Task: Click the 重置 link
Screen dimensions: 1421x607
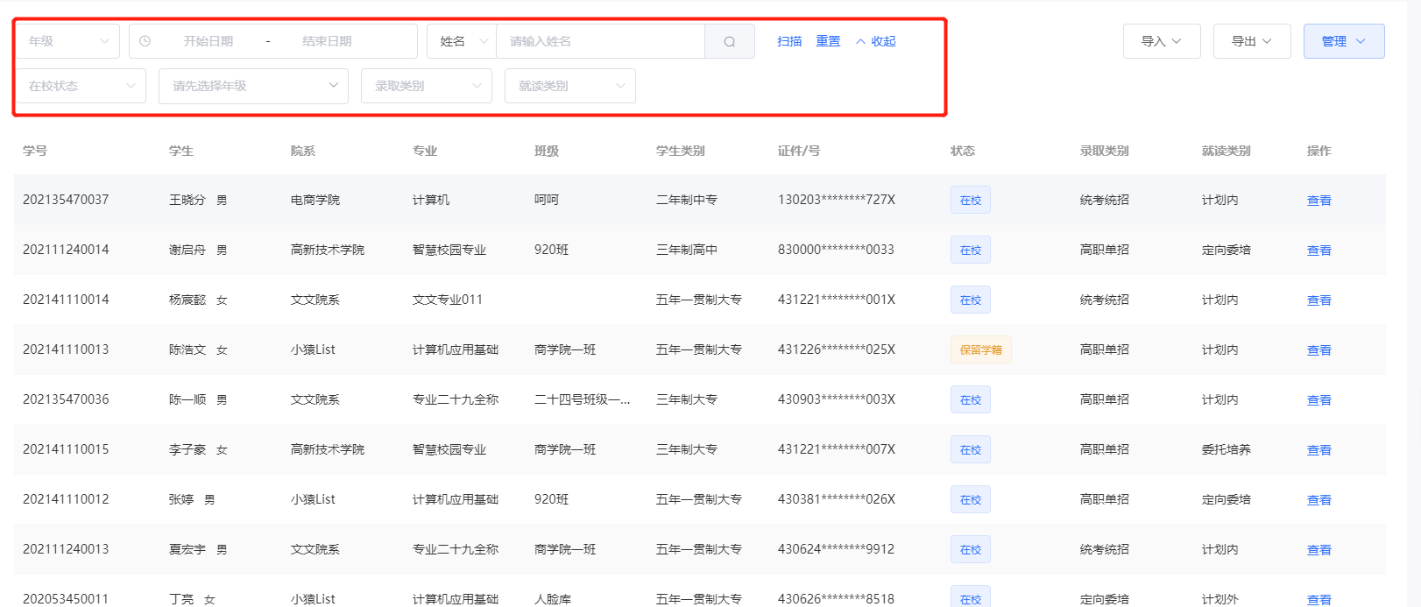Action: point(828,41)
